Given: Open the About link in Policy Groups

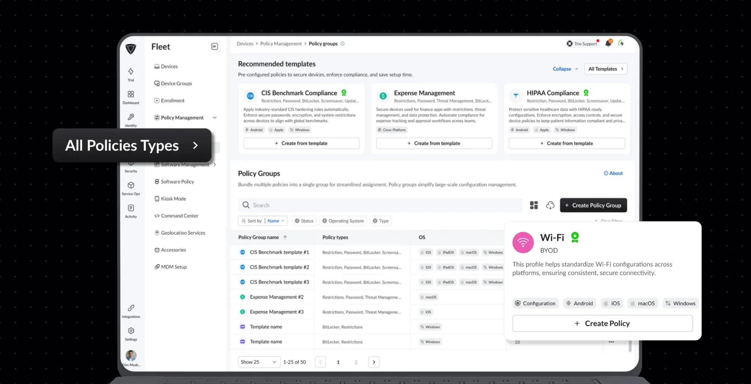Looking at the screenshot, I should click(613, 173).
